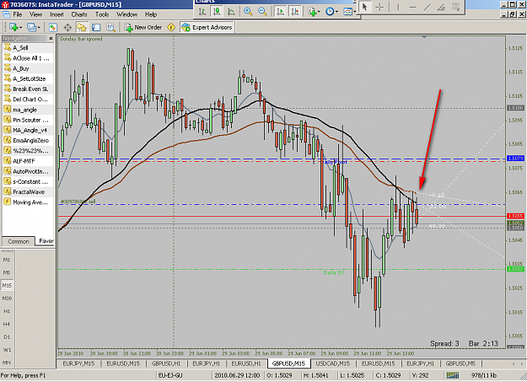Image resolution: width=527 pixels, height=382 pixels.
Task: Click the EU-EJ-GU profile in status bar
Action: tap(170, 375)
